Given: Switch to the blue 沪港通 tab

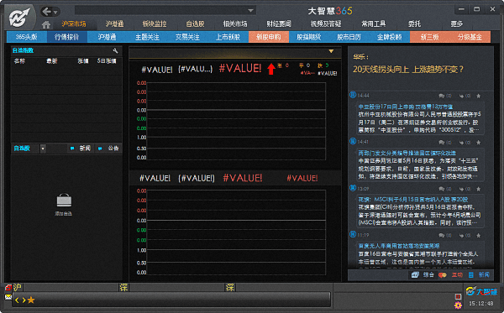Looking at the screenshot, I should [107, 37].
